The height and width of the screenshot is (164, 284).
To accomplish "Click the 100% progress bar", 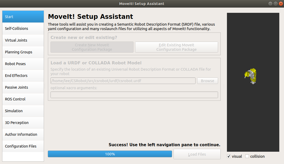I will point(110,154).
